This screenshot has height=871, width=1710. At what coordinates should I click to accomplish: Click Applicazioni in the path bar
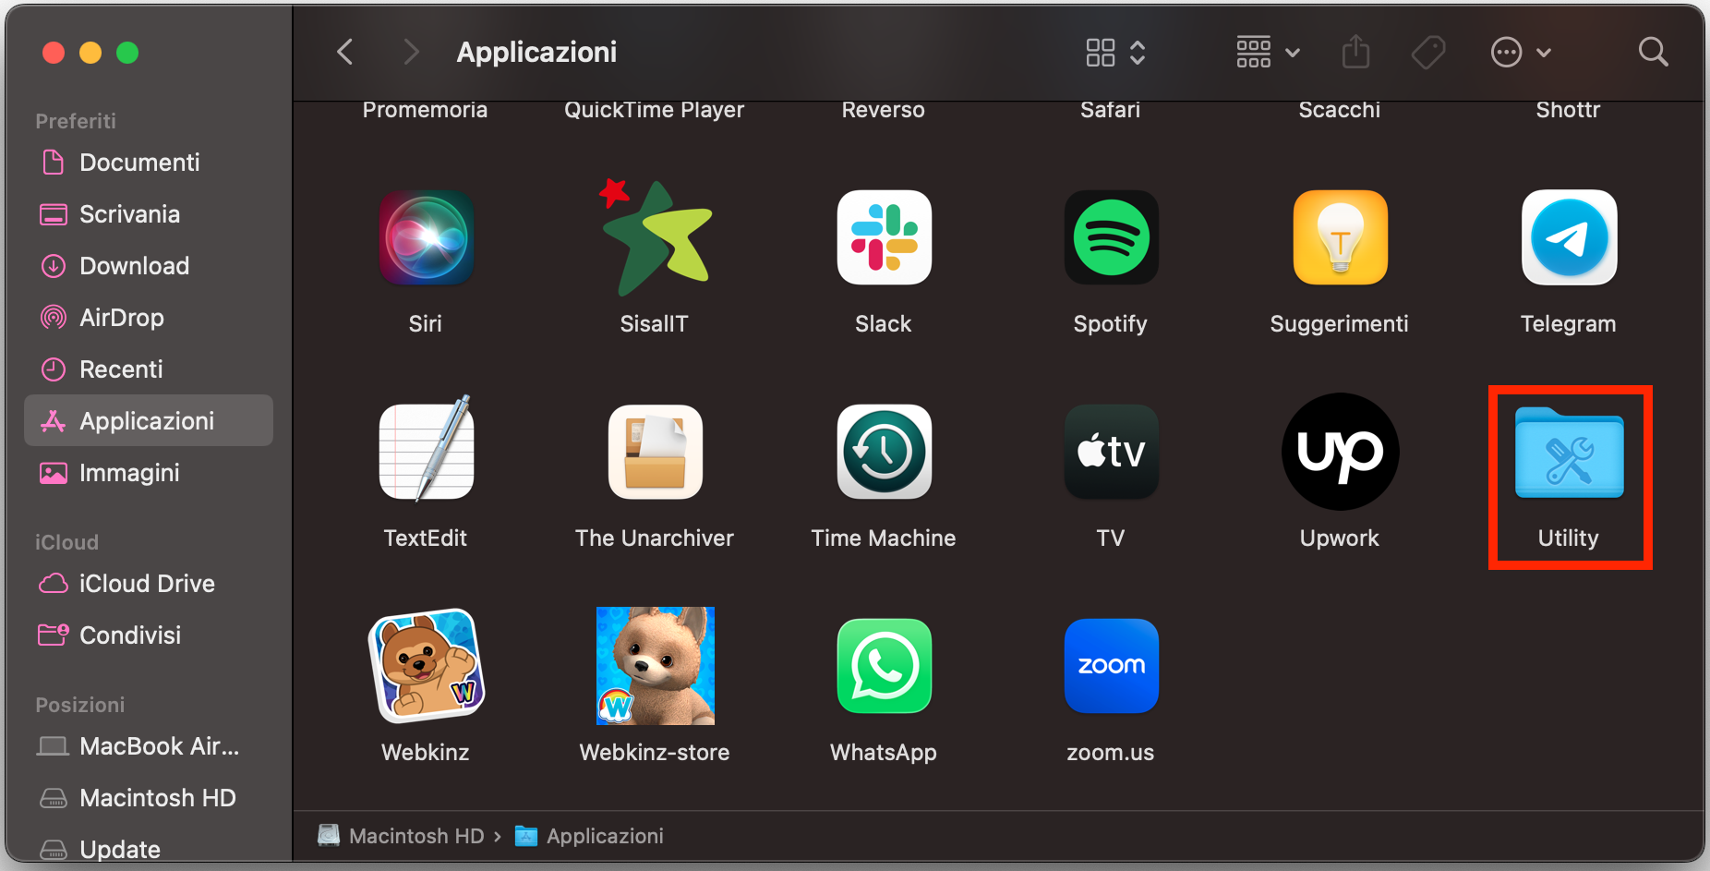click(x=589, y=836)
